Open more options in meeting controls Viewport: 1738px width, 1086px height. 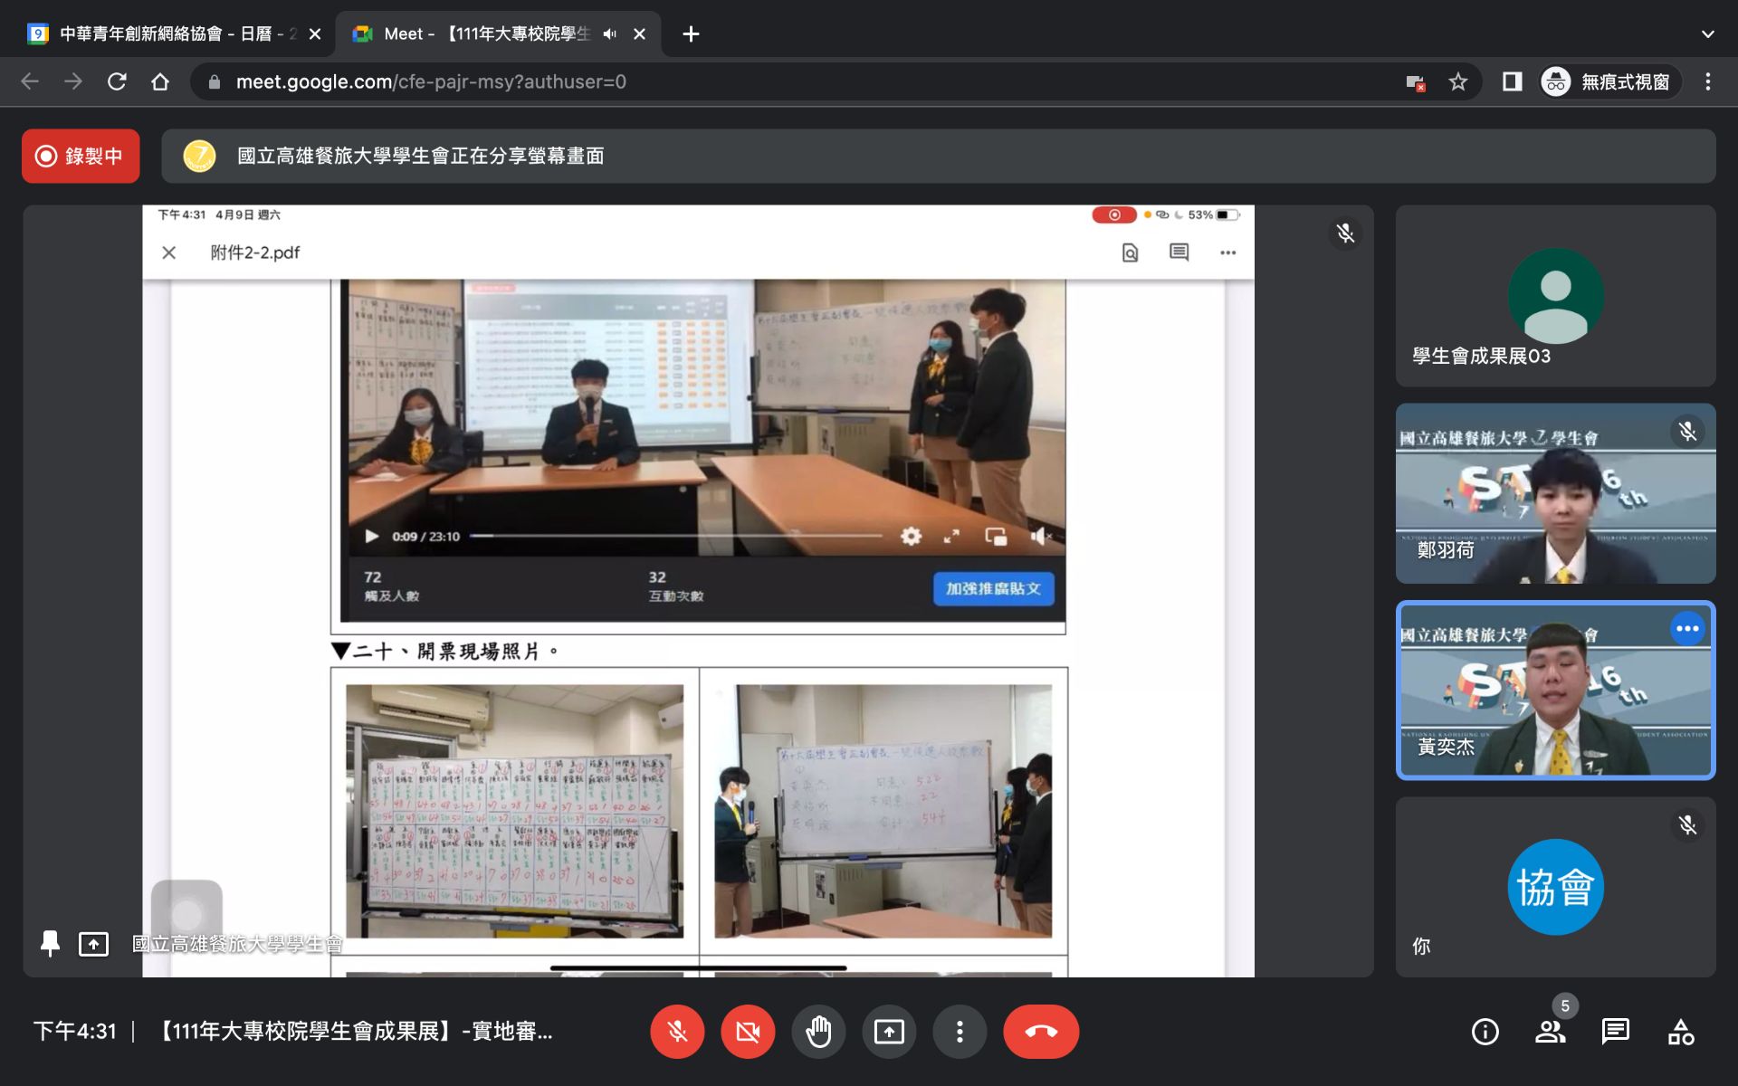click(x=960, y=1032)
